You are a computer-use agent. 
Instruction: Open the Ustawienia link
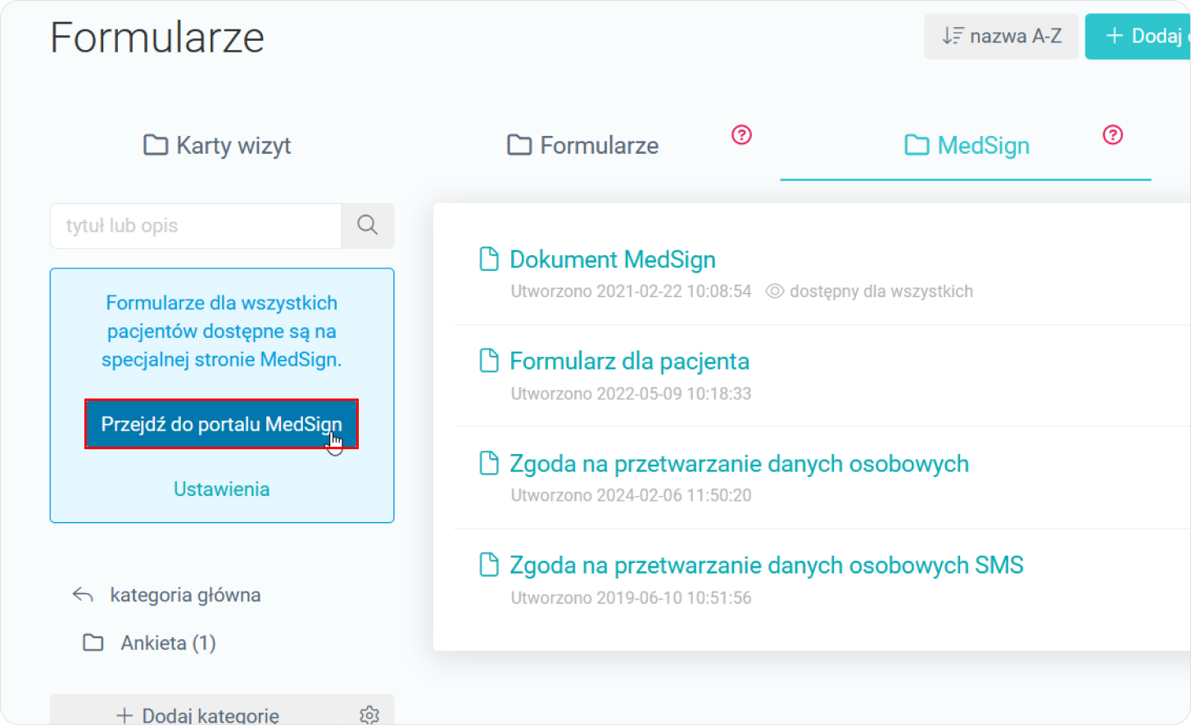(221, 489)
